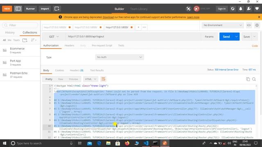
Task: Select the third request tab
Action: click(x=119, y=27)
